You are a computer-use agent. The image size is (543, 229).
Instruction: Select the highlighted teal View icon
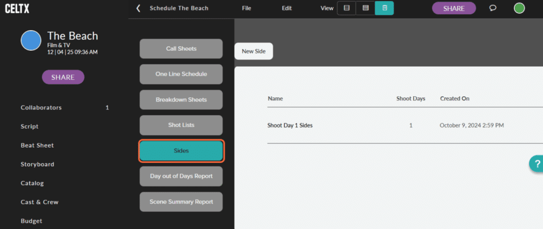(384, 8)
